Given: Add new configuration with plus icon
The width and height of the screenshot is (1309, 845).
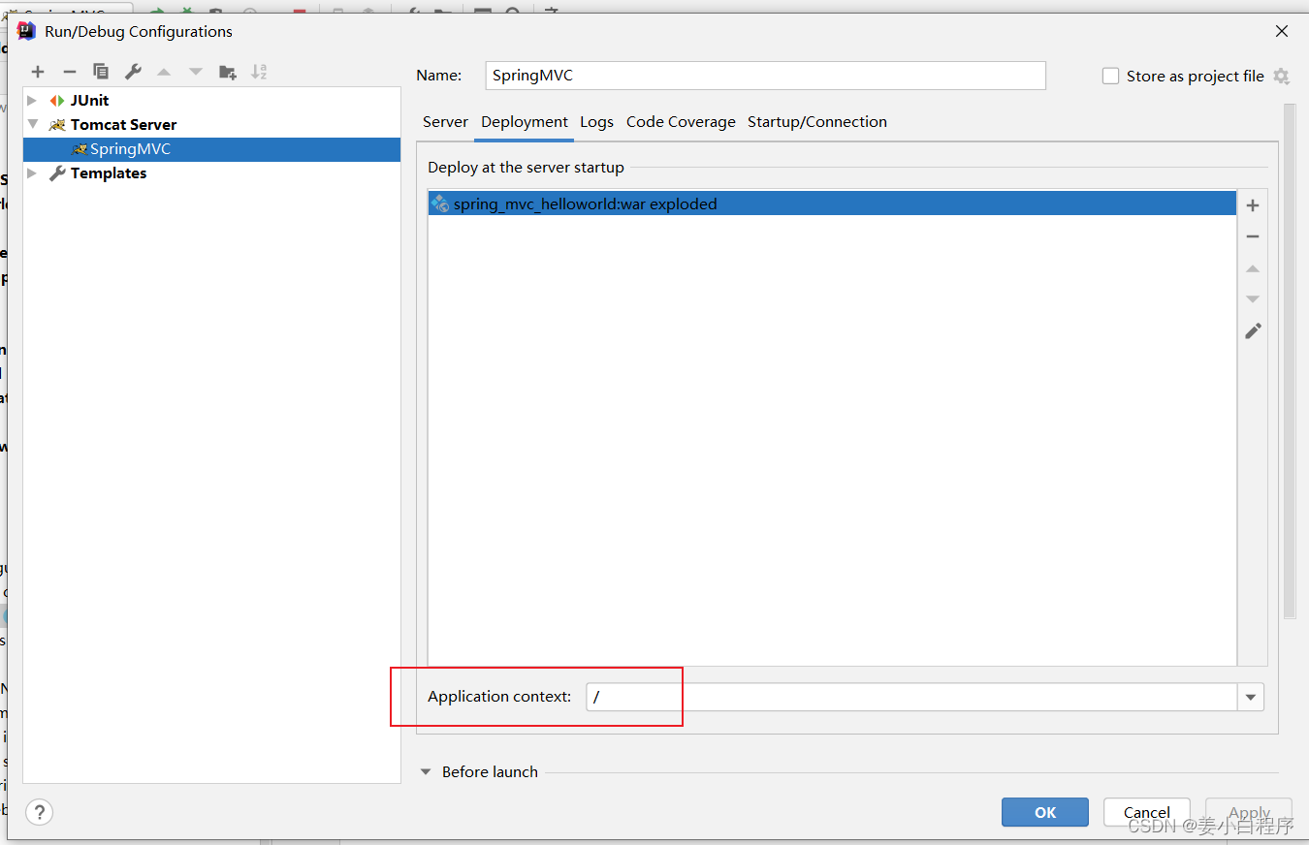Looking at the screenshot, I should tap(38, 72).
